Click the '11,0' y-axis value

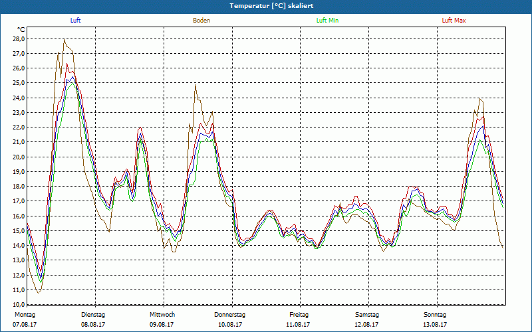click(19, 290)
